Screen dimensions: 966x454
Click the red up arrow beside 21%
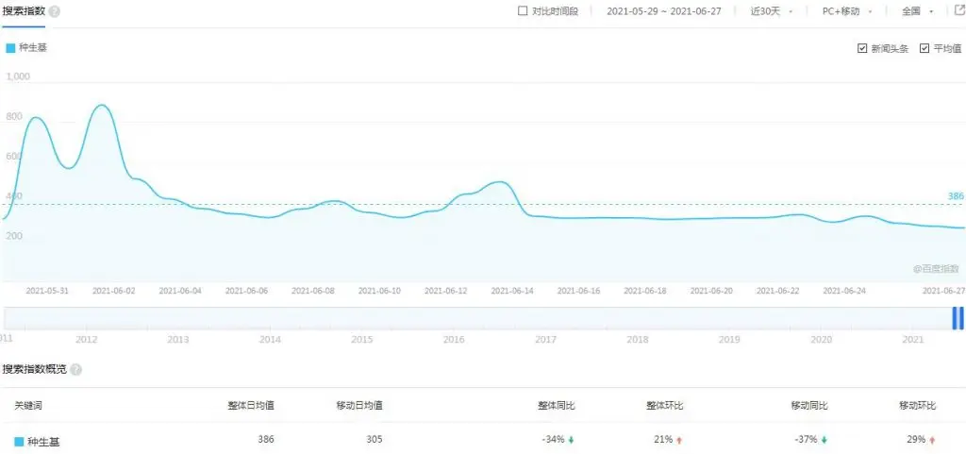pos(681,440)
